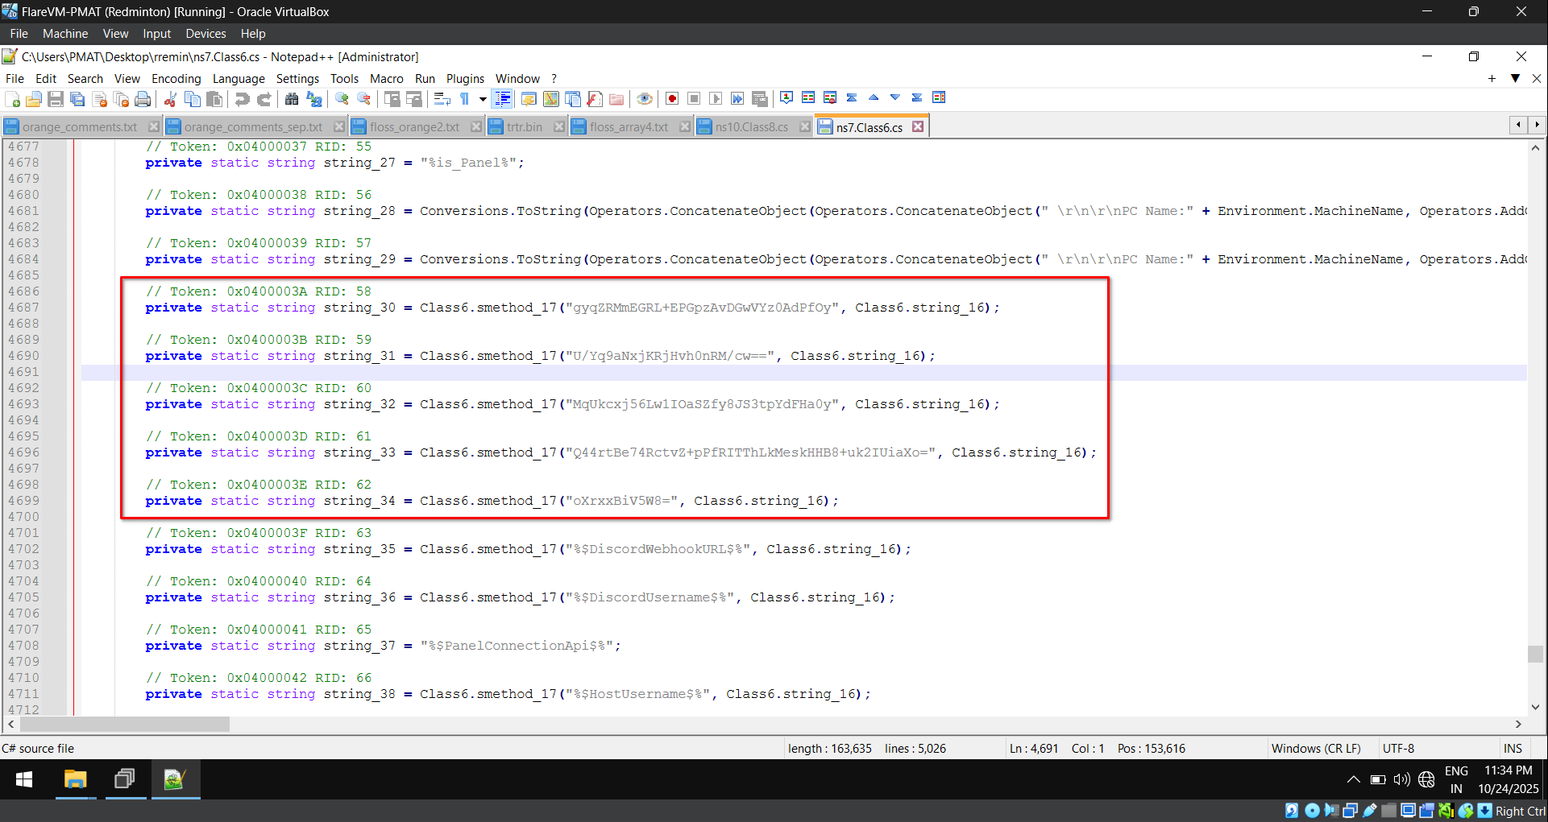The image size is (1548, 822).
Task: Close the ns7.Class6.cs tab
Action: (918, 127)
